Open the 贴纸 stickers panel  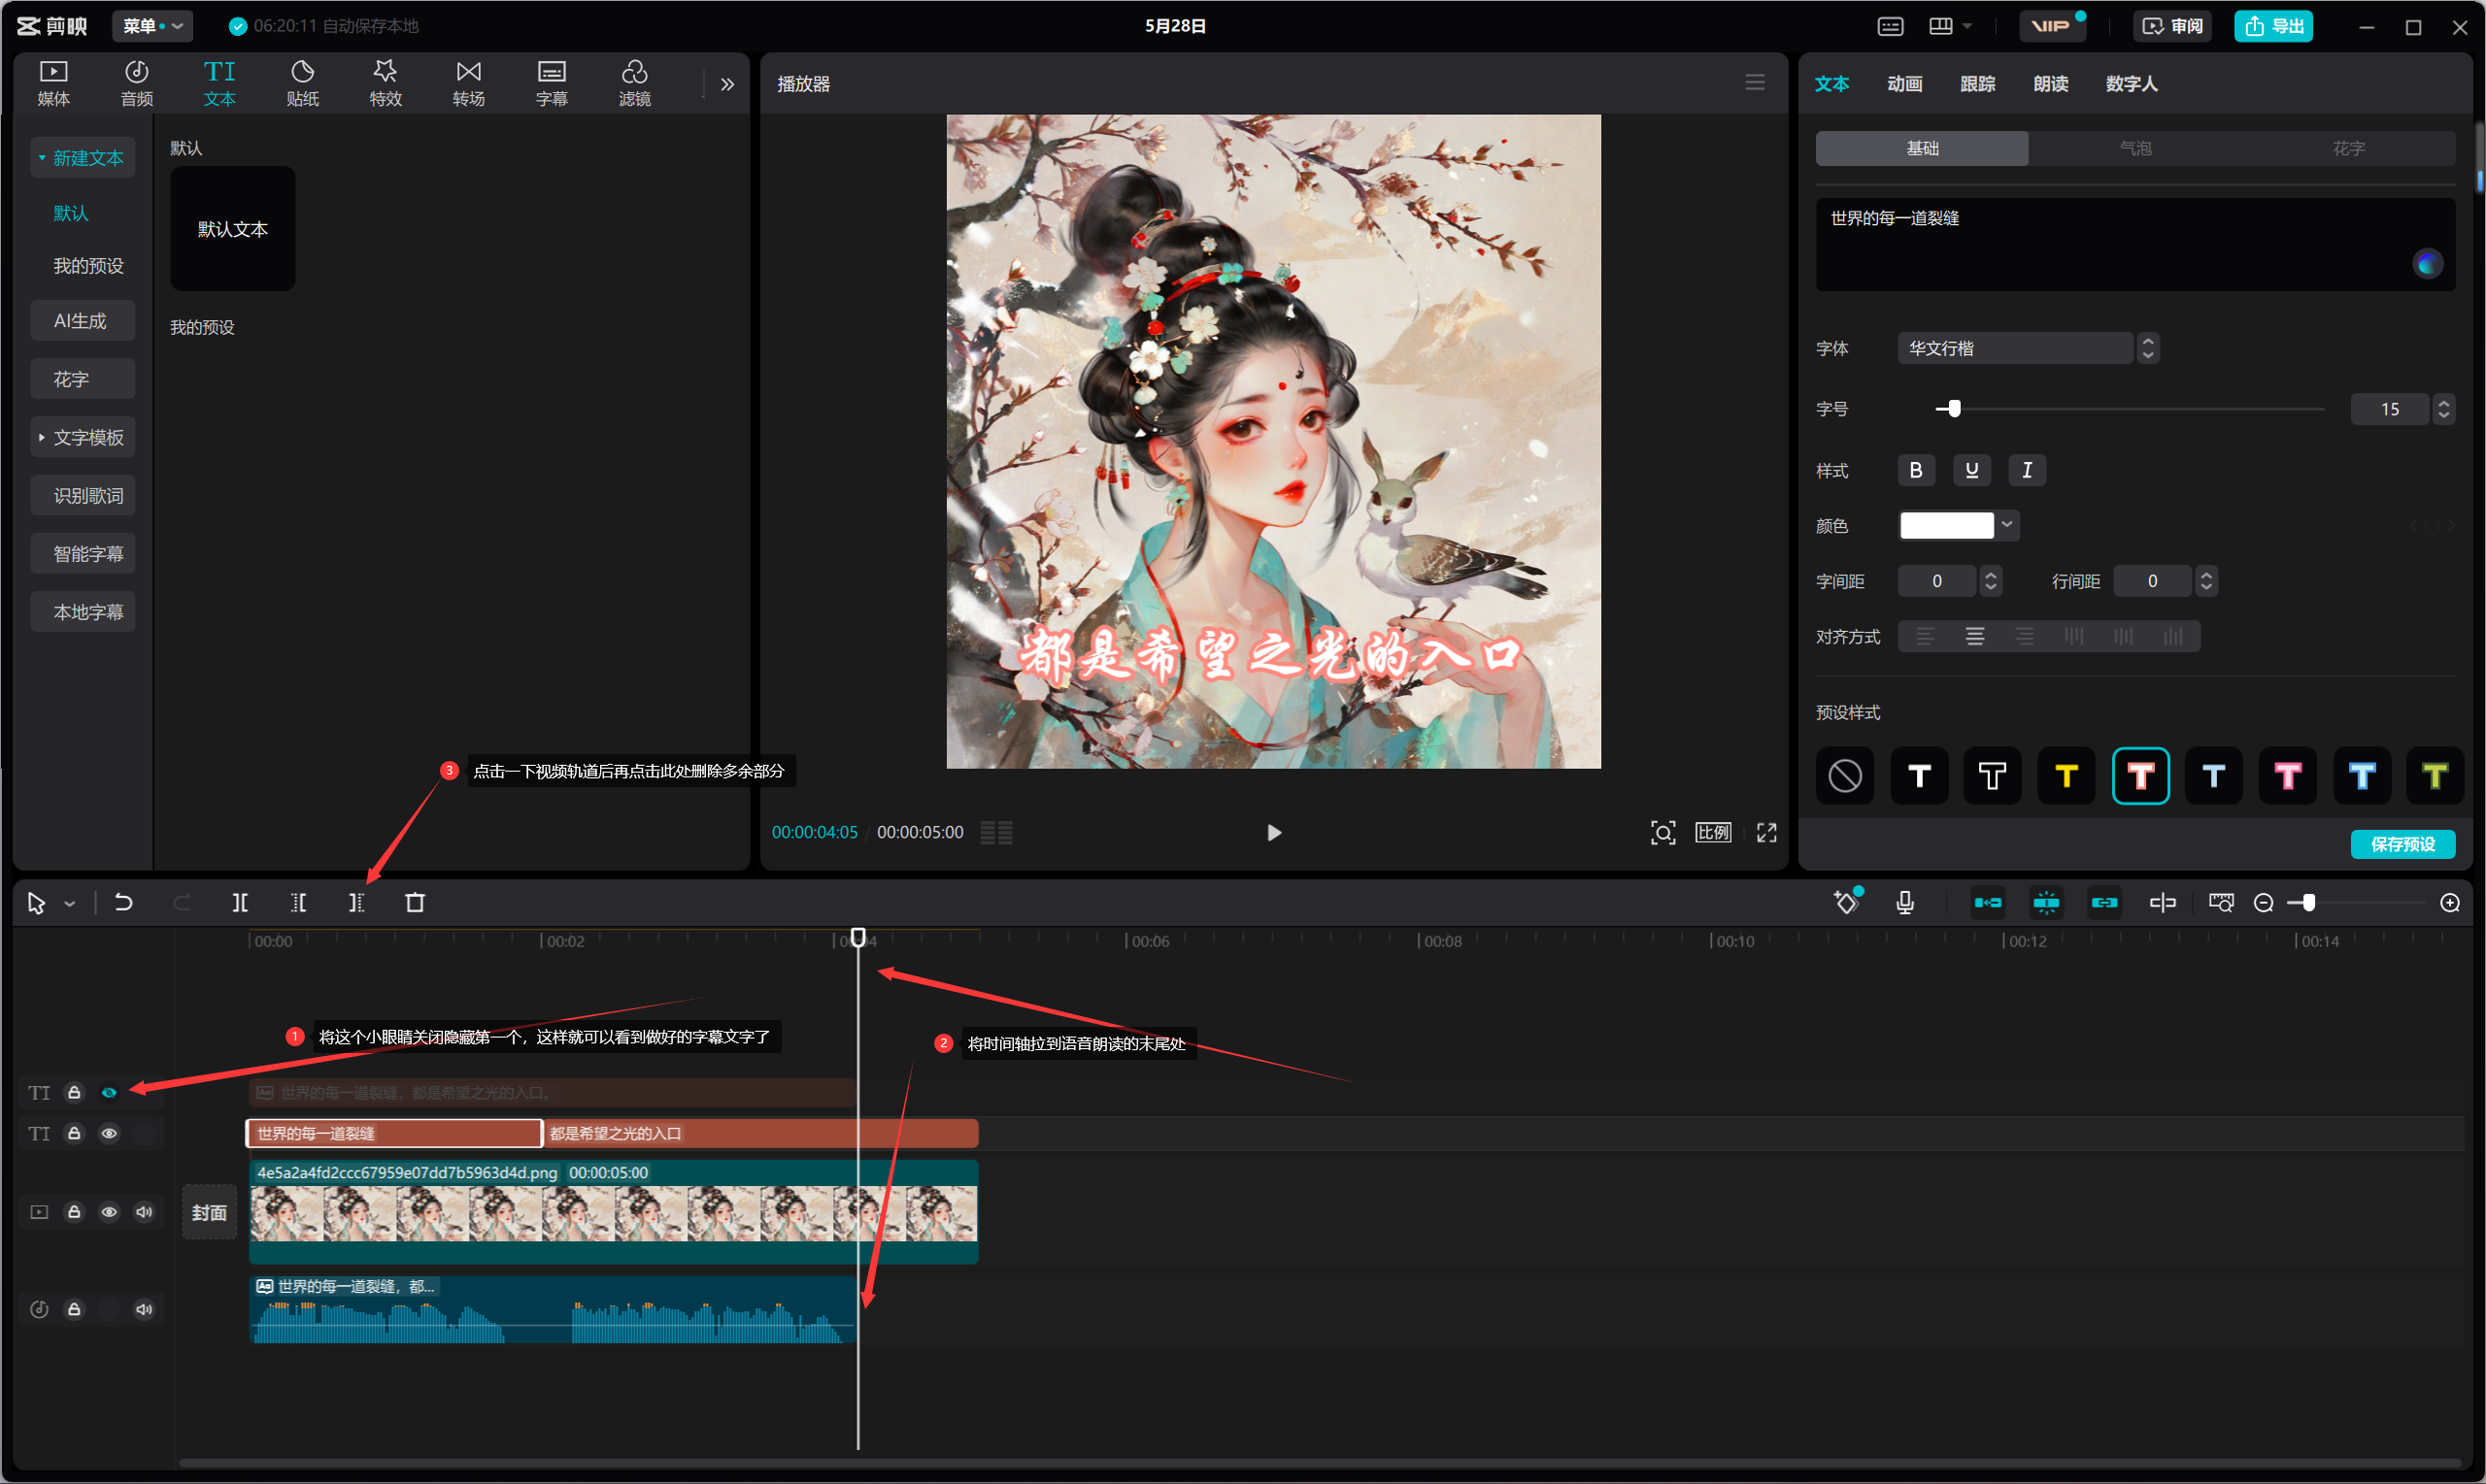(302, 83)
